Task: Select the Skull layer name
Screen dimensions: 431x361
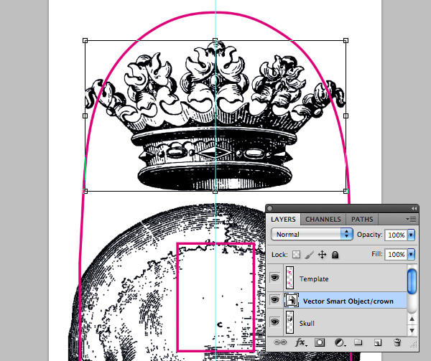Action: pos(307,324)
